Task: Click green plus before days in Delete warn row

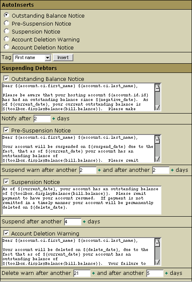Action: pyautogui.click(x=166, y=273)
